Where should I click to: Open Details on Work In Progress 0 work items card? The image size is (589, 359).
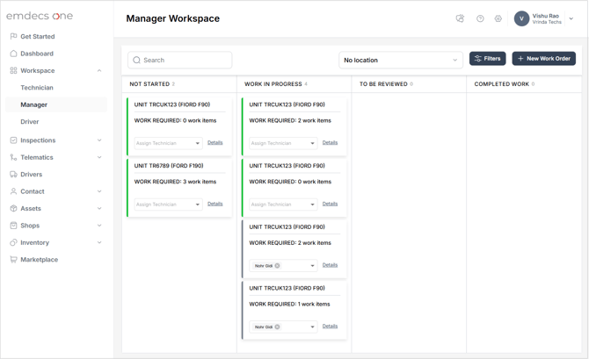330,204
